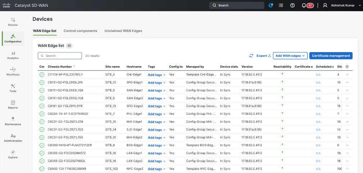363x173 pixels.
Task: Open Add tags dropdown for MIA-Edge2
Action: pyautogui.click(x=157, y=137)
